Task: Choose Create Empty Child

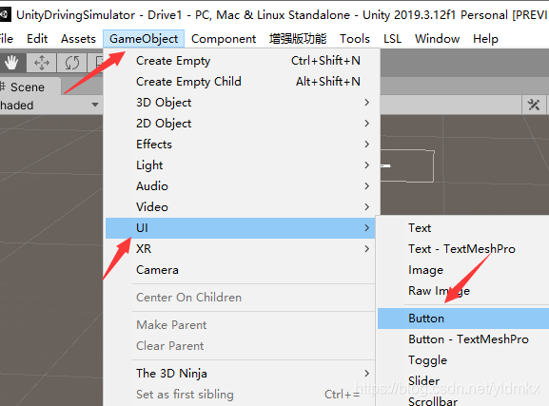Action: click(x=240, y=82)
